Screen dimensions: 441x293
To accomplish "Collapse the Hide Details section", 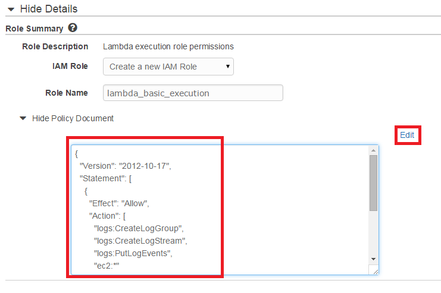I will 42,9.
